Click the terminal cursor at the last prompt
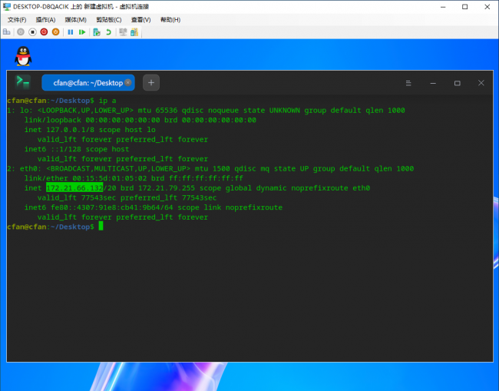The width and height of the screenshot is (499, 391). tap(101, 226)
